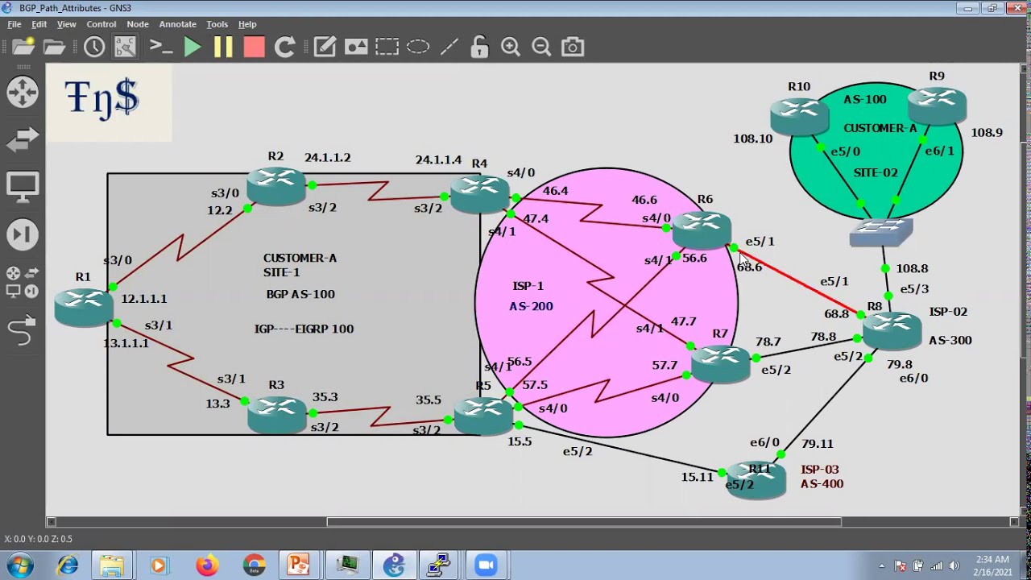Select router R10 in Site-02
Image resolution: width=1031 pixels, height=580 pixels.
(799, 115)
